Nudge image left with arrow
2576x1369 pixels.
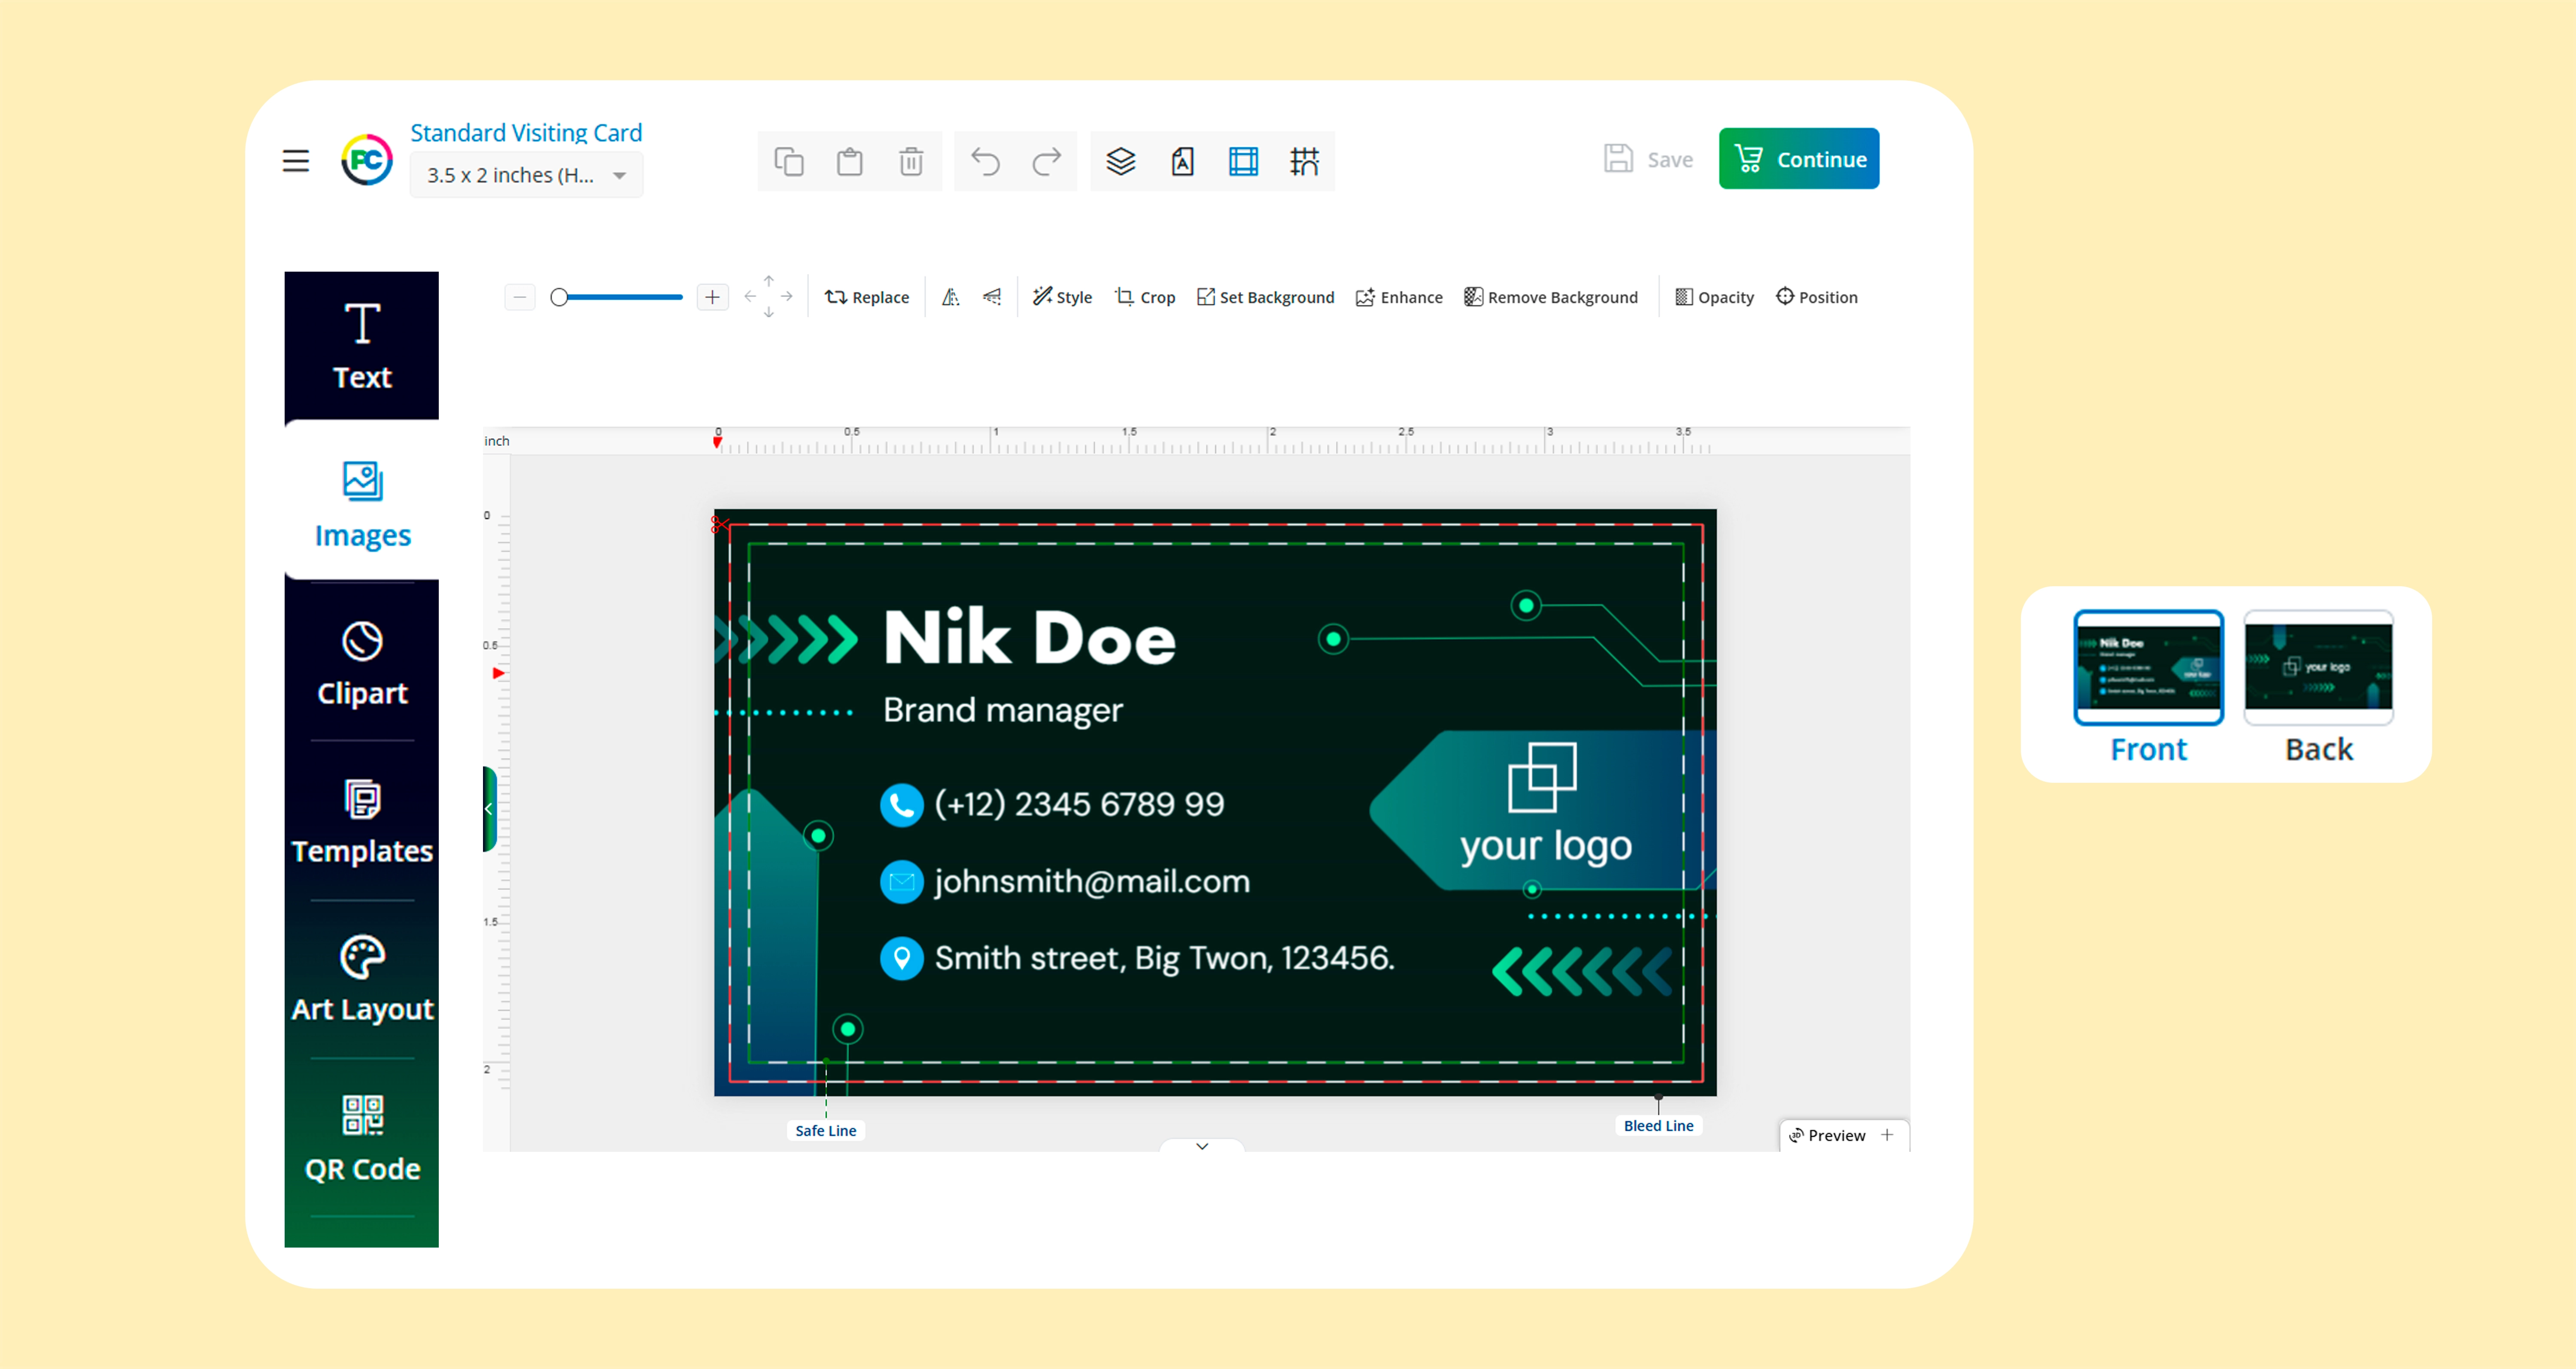750,297
